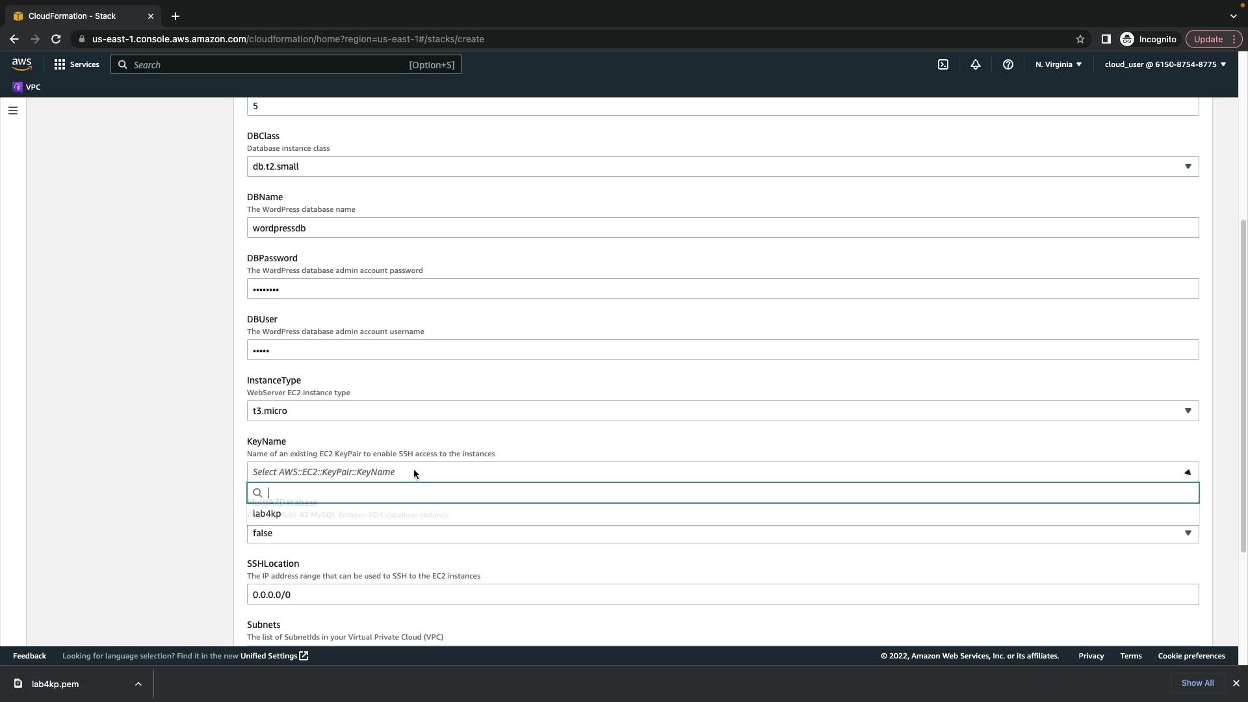This screenshot has height=702, width=1248.
Task: Click Show All downloads button
Action: pos(1197,683)
